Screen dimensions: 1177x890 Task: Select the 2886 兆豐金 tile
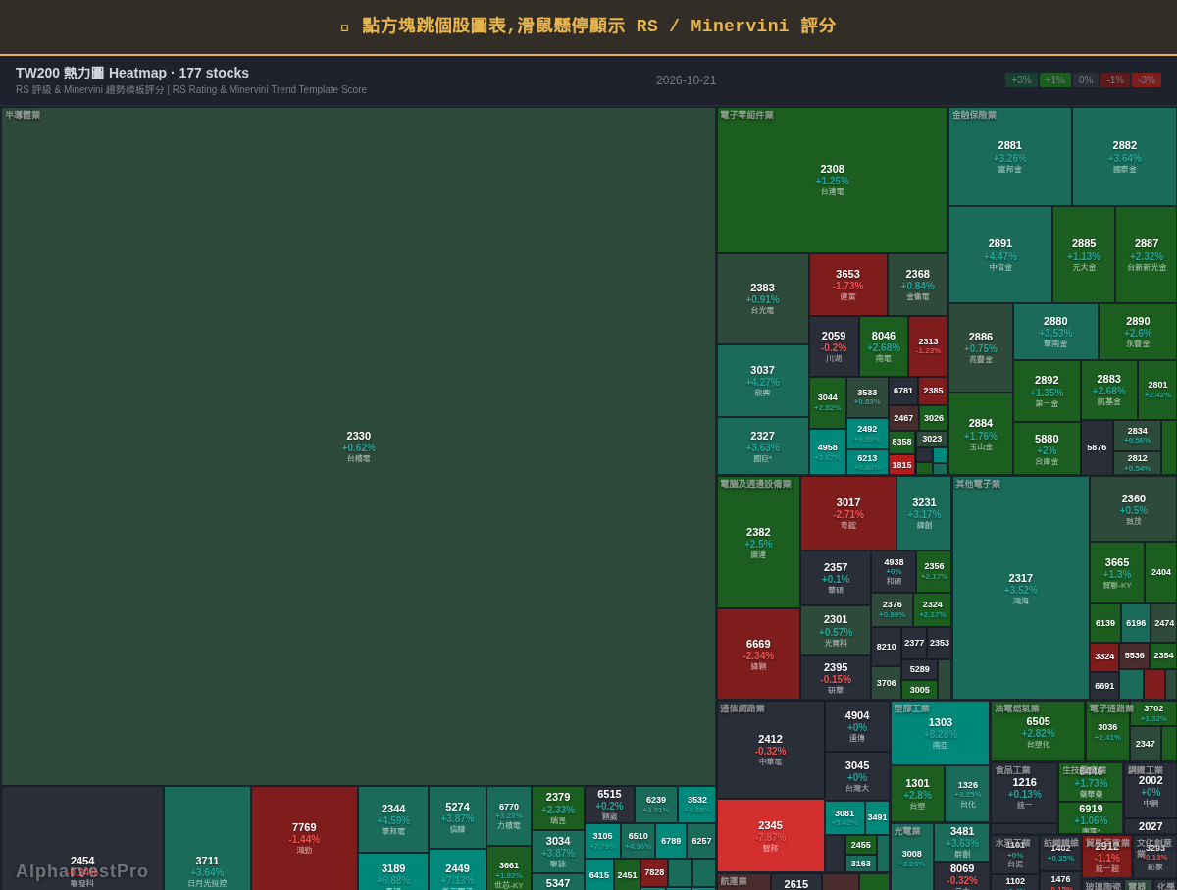coord(980,347)
